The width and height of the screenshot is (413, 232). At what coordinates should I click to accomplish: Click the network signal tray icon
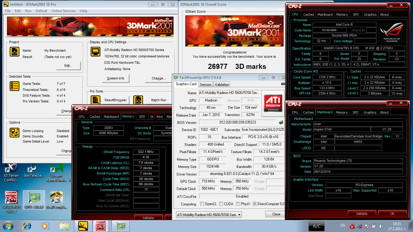pyautogui.click(x=359, y=226)
